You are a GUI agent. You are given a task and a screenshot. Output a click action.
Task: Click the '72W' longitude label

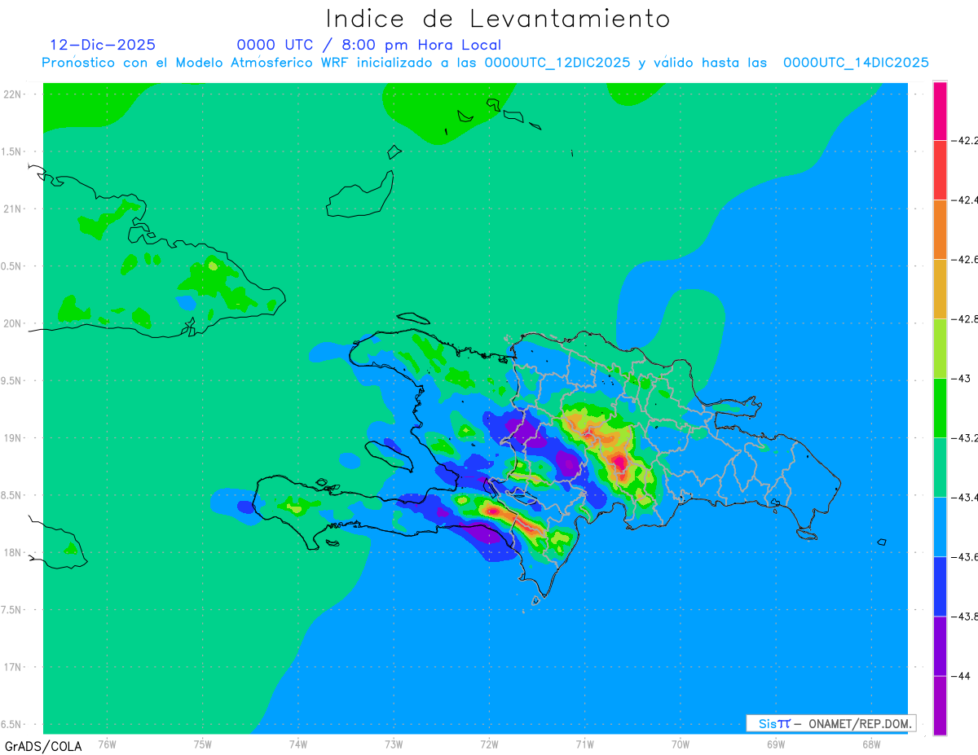(x=489, y=744)
